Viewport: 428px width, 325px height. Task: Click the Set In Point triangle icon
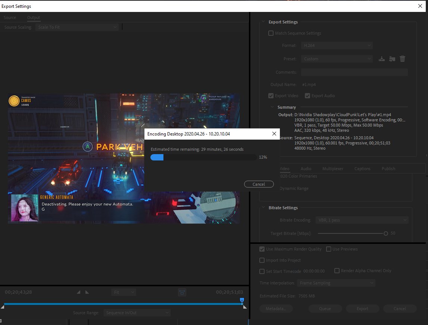click(x=79, y=292)
